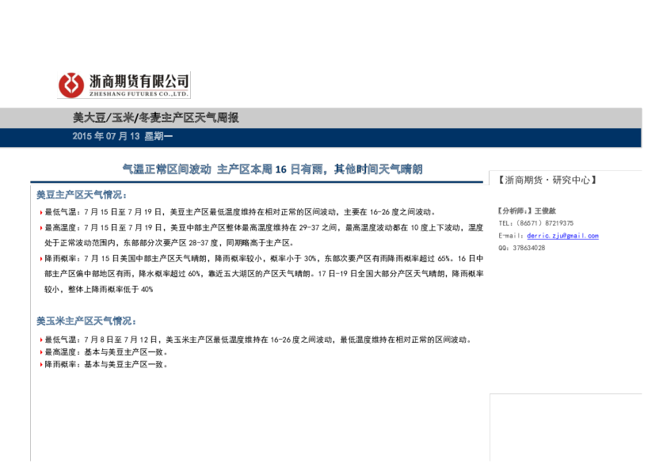
Task: Click the arrow bullet before soybean 最低气温
Action: coord(40,212)
